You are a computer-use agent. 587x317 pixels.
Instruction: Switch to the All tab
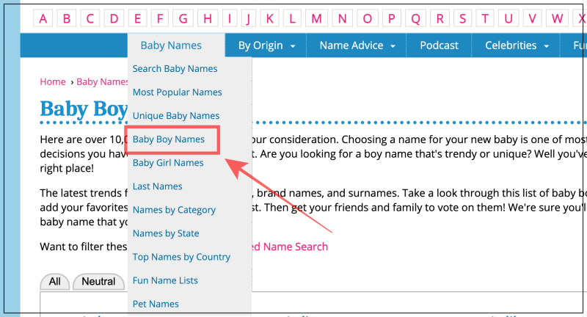point(54,282)
